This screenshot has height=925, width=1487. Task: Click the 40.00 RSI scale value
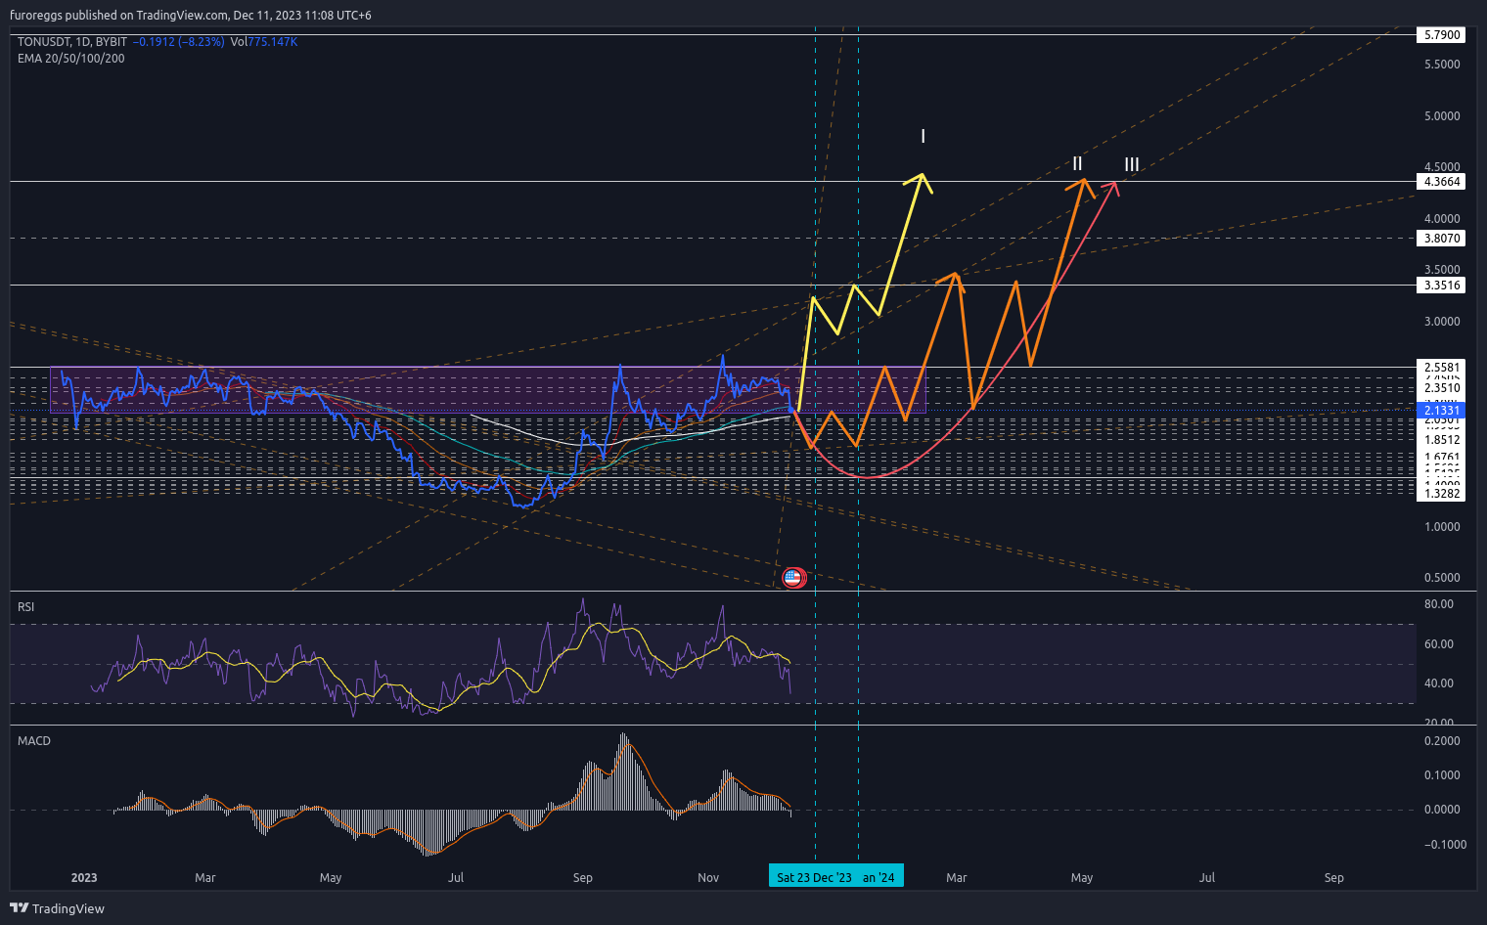1439,683
